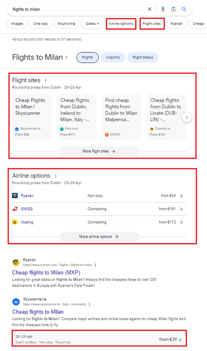207x351 pixels.
Task: Start voice search with microphone icon
Action: pyautogui.click(x=163, y=9)
